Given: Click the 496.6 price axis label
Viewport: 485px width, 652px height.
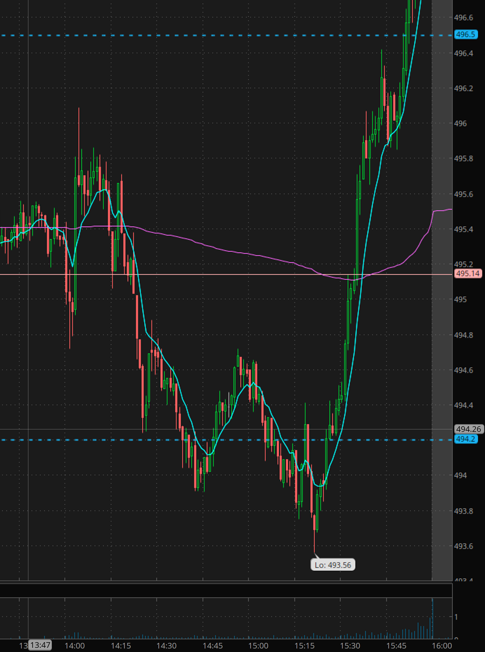Looking at the screenshot, I should point(464,18).
